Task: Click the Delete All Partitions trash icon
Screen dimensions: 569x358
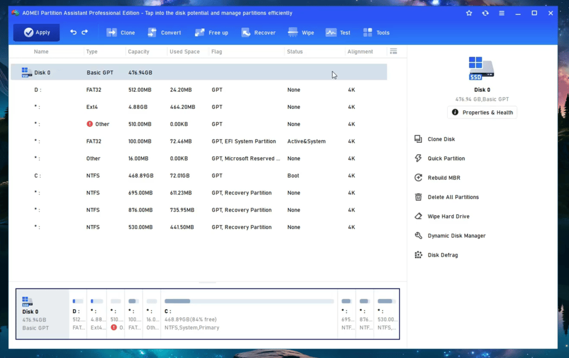Action: [418, 197]
